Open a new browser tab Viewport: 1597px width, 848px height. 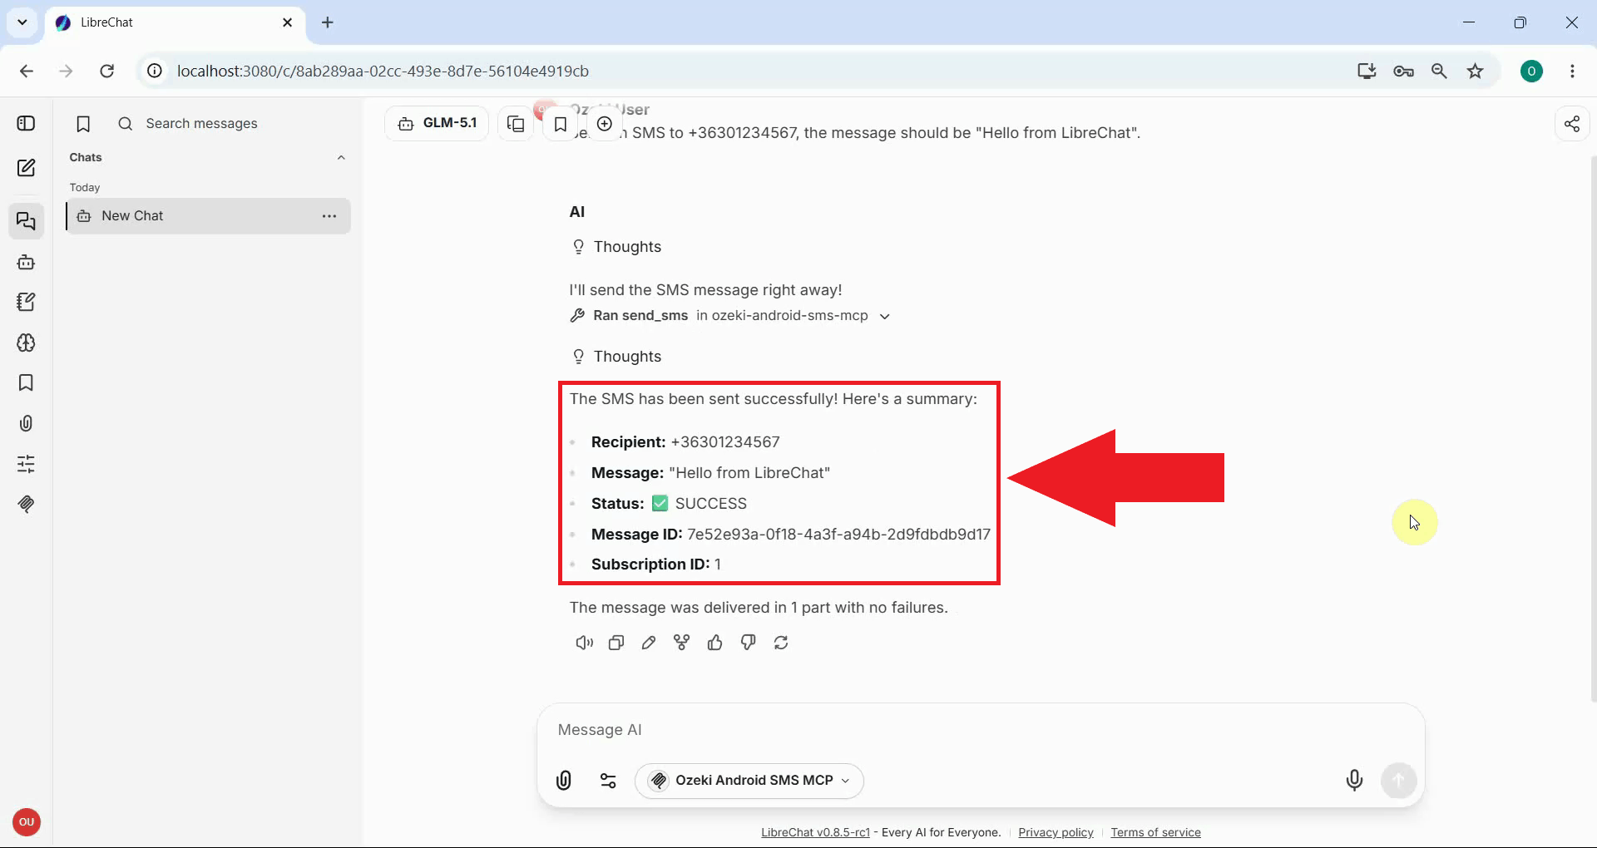[x=328, y=22]
